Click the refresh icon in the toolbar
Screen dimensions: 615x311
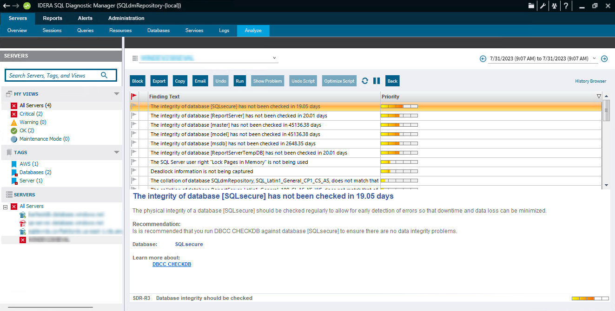coord(365,81)
